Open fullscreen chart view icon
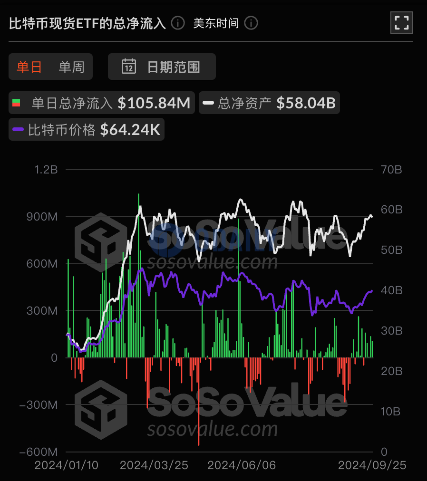Screen dimensions: 427x481 tap(401, 23)
